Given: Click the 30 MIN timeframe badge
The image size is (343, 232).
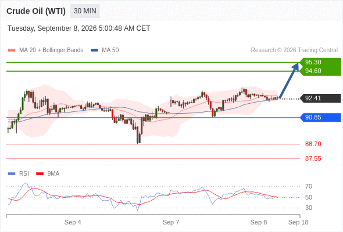Looking at the screenshot, I should (85, 11).
